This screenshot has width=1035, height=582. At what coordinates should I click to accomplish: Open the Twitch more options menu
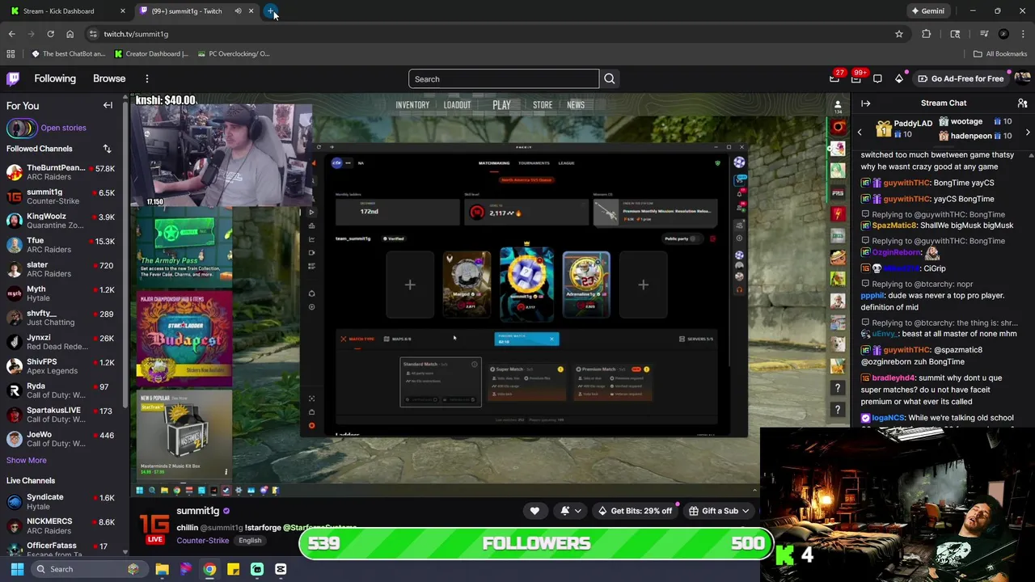[x=147, y=78]
